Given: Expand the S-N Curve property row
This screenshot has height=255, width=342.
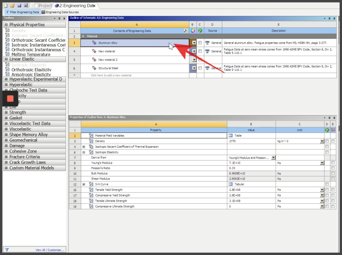Looking at the screenshot, I should click(x=84, y=184).
